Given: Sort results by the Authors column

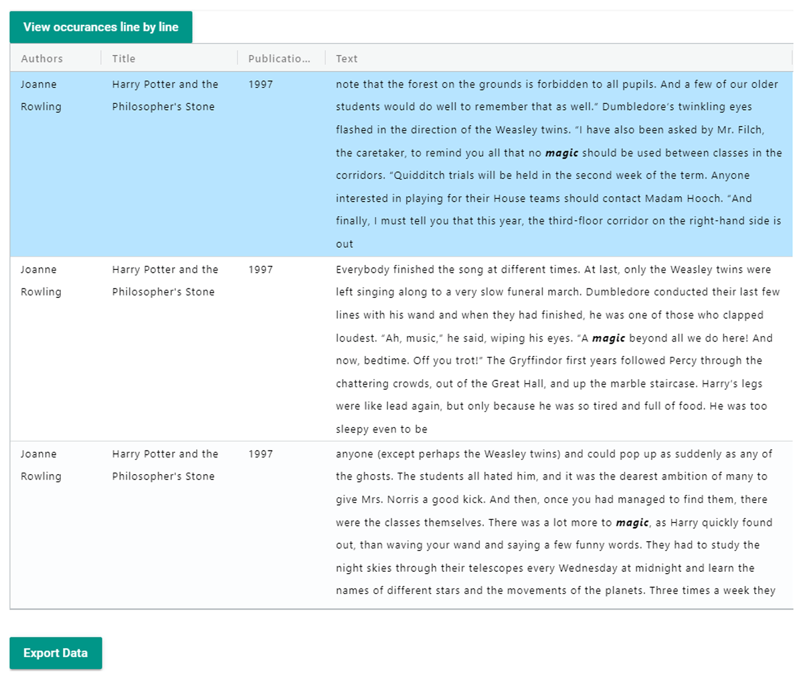Looking at the screenshot, I should click(x=41, y=58).
